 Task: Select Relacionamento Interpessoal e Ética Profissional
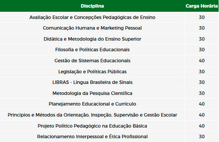pos(92,137)
